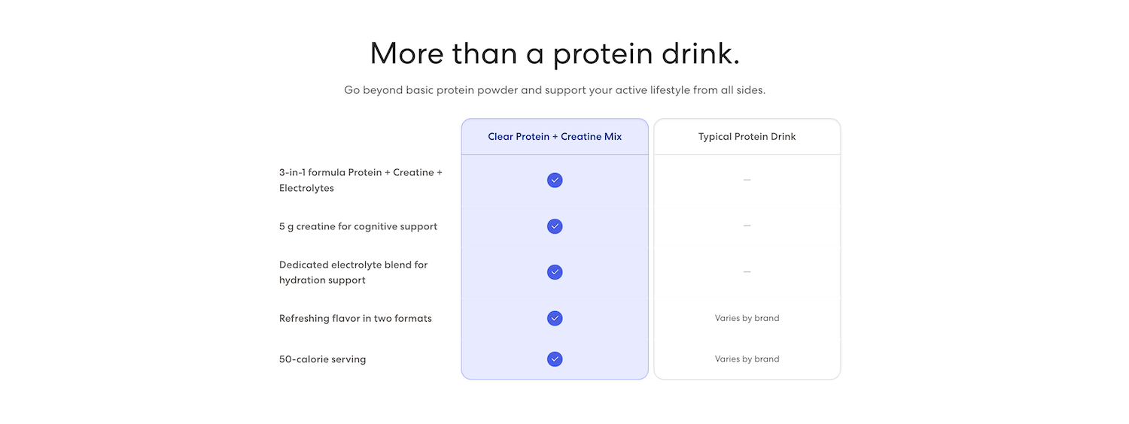Image resolution: width=1129 pixels, height=424 pixels.
Task: Click checkmark icon for 5 g creatine row
Action: point(555,226)
